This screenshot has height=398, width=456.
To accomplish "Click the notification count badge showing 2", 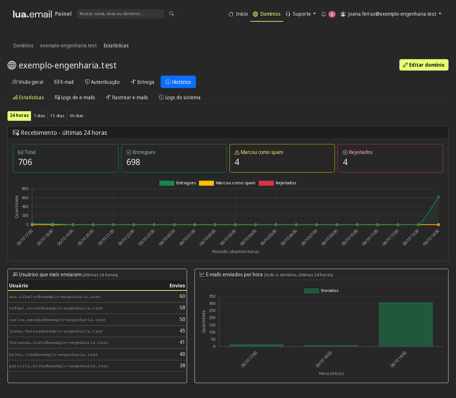I will [x=332, y=14].
